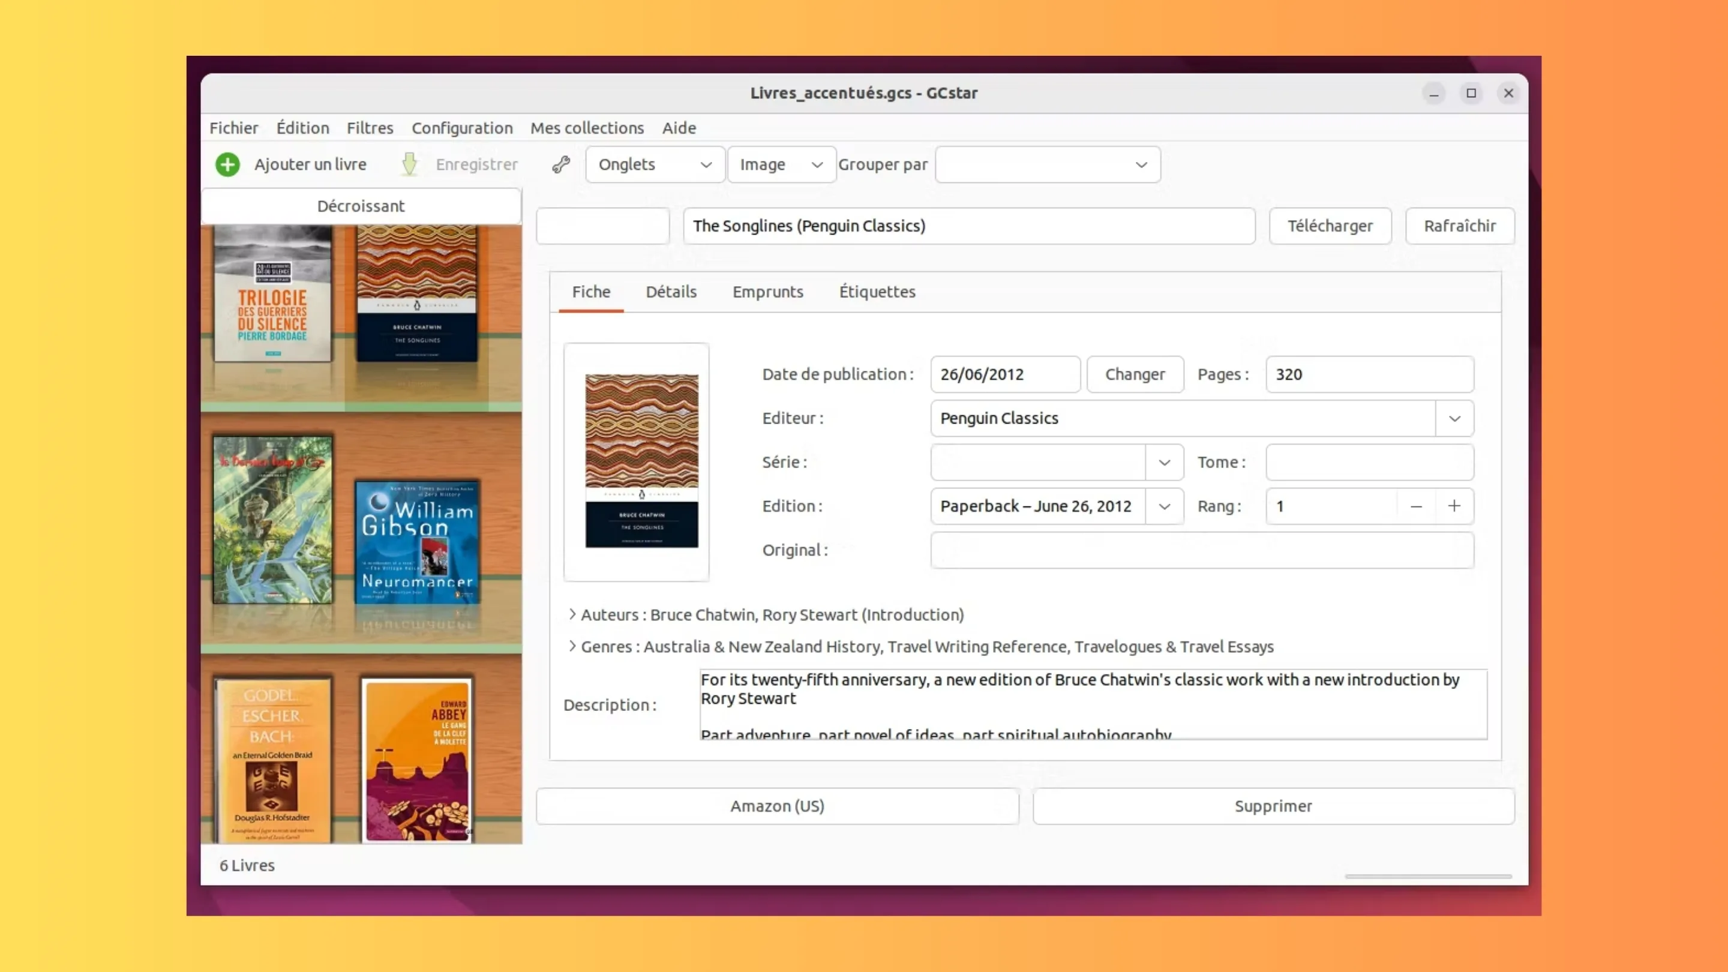1728x972 pixels.
Task: Open the Image view dropdown
Action: [x=781, y=164]
